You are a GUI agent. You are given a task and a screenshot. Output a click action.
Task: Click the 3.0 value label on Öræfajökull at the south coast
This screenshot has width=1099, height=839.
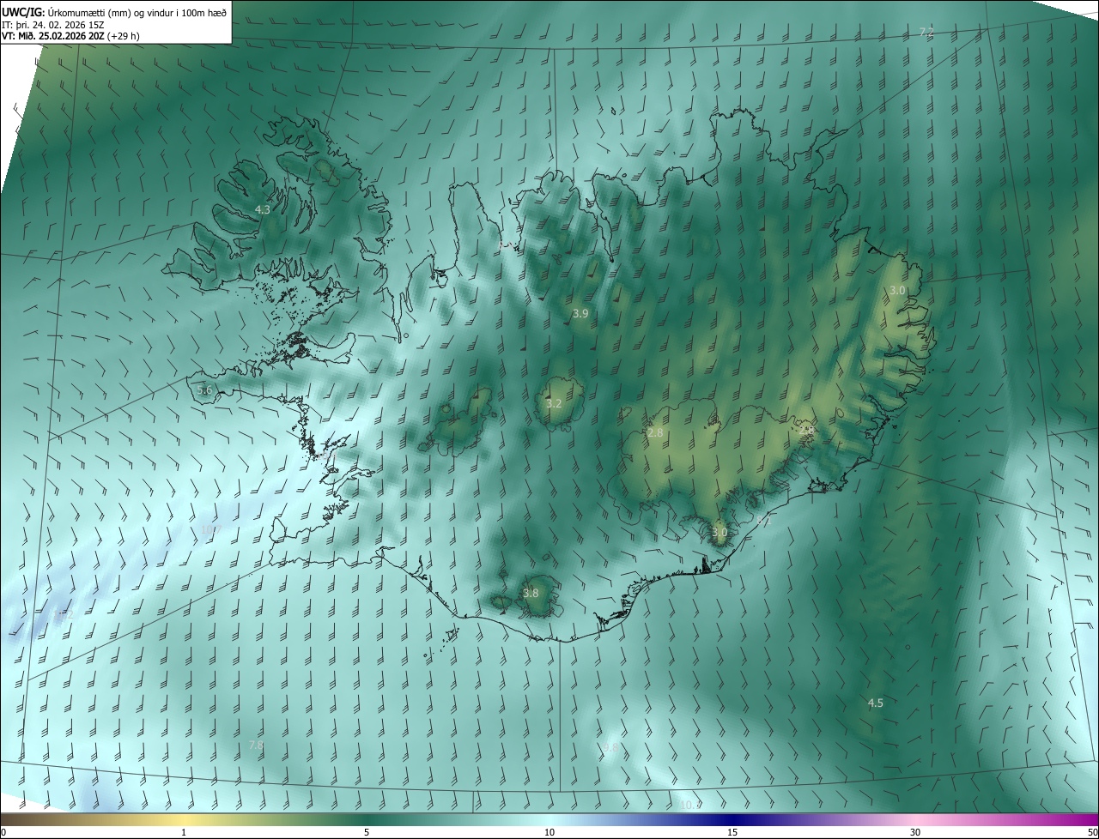tap(720, 532)
